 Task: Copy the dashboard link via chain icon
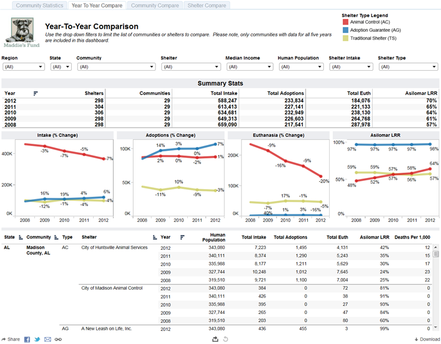point(58,339)
